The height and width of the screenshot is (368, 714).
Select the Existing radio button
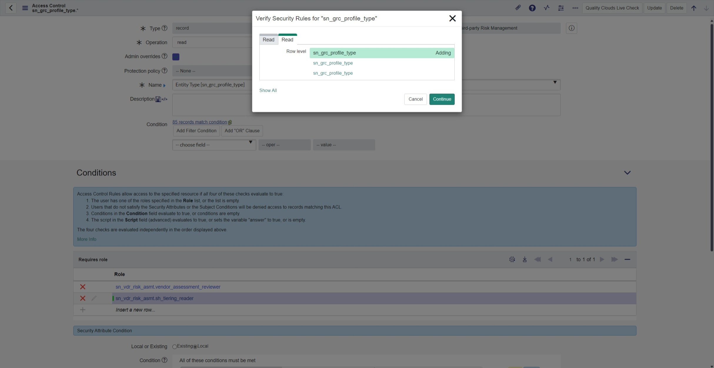[x=174, y=347]
